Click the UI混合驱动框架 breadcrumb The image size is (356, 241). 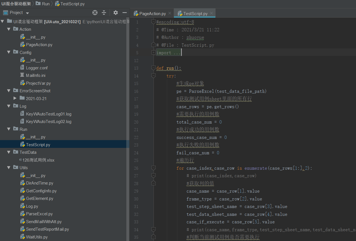click(x=16, y=4)
